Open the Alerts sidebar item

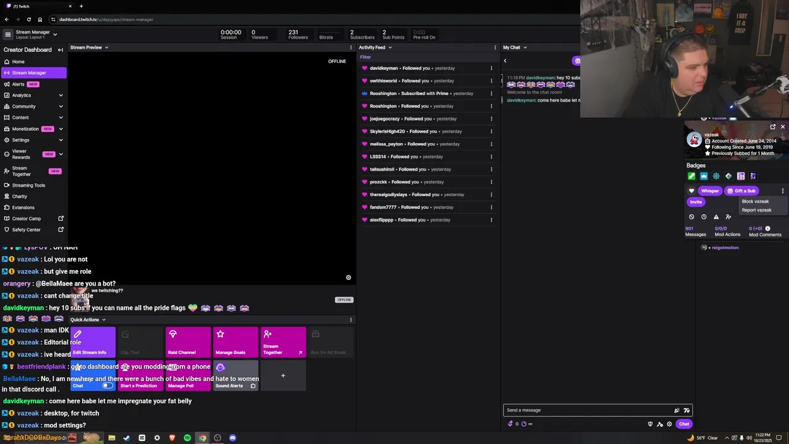click(x=33, y=84)
